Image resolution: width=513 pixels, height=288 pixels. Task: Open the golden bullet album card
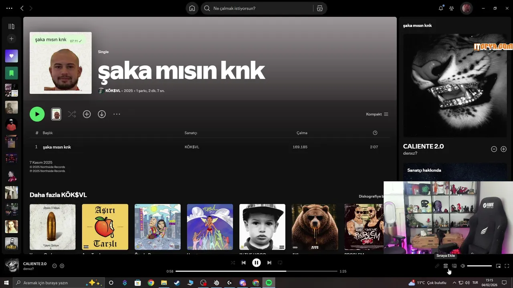[x=53, y=227]
